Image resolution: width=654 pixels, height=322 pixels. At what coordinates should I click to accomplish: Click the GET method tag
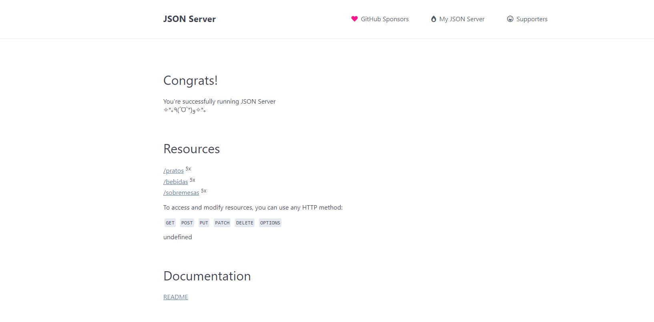click(170, 223)
